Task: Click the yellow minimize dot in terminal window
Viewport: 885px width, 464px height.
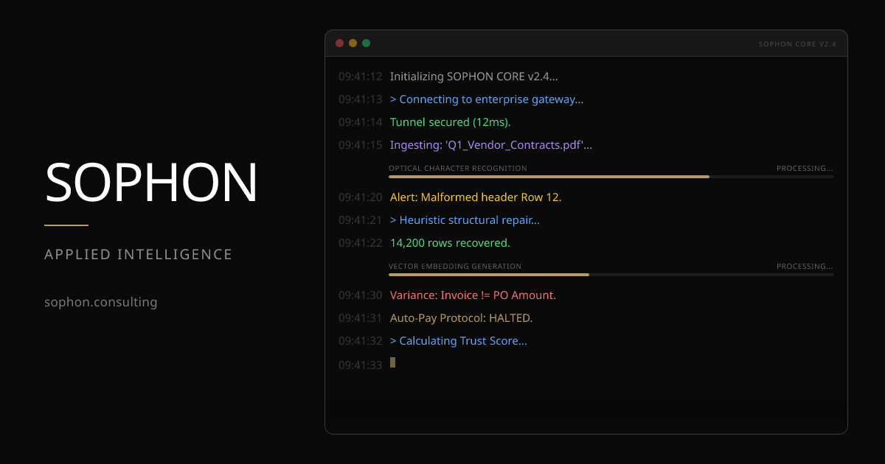Action: click(x=353, y=43)
